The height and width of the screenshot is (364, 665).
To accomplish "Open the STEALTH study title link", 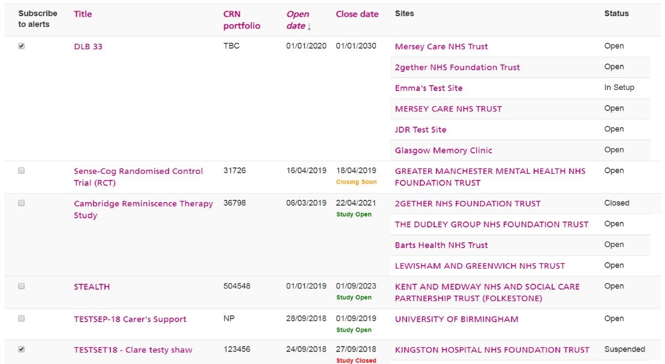I will (x=92, y=287).
